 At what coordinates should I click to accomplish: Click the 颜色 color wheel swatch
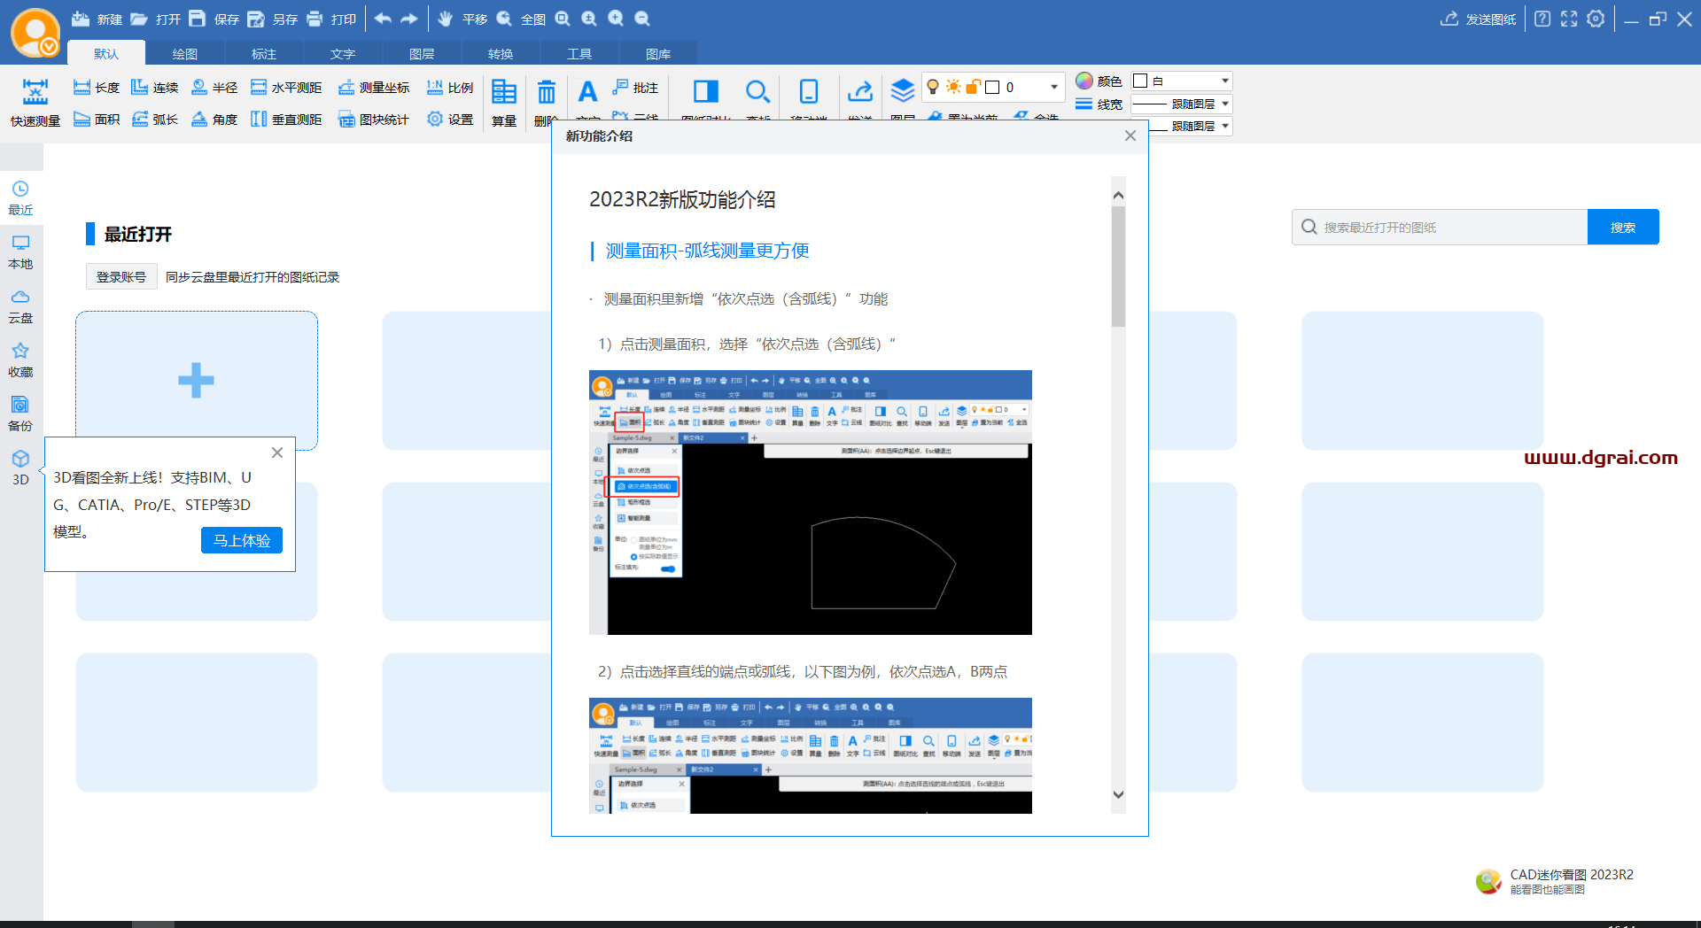coord(1084,81)
